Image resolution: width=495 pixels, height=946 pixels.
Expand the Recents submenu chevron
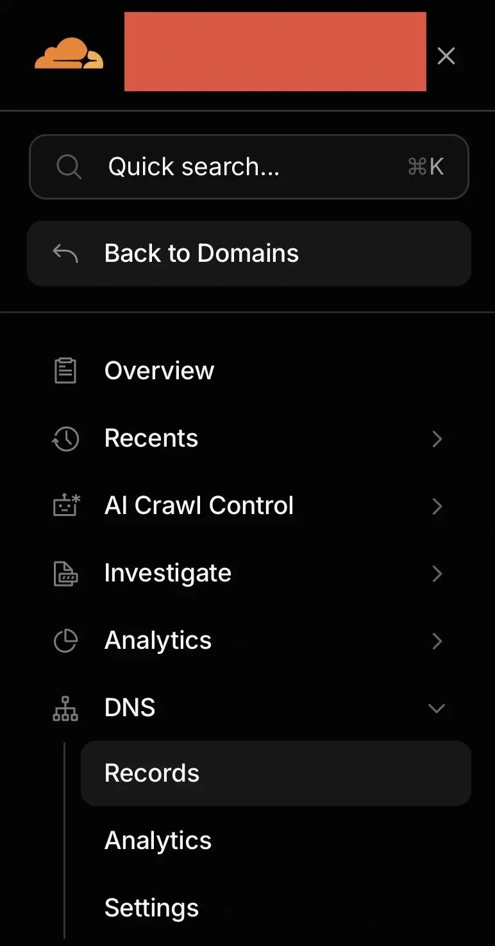(x=437, y=439)
